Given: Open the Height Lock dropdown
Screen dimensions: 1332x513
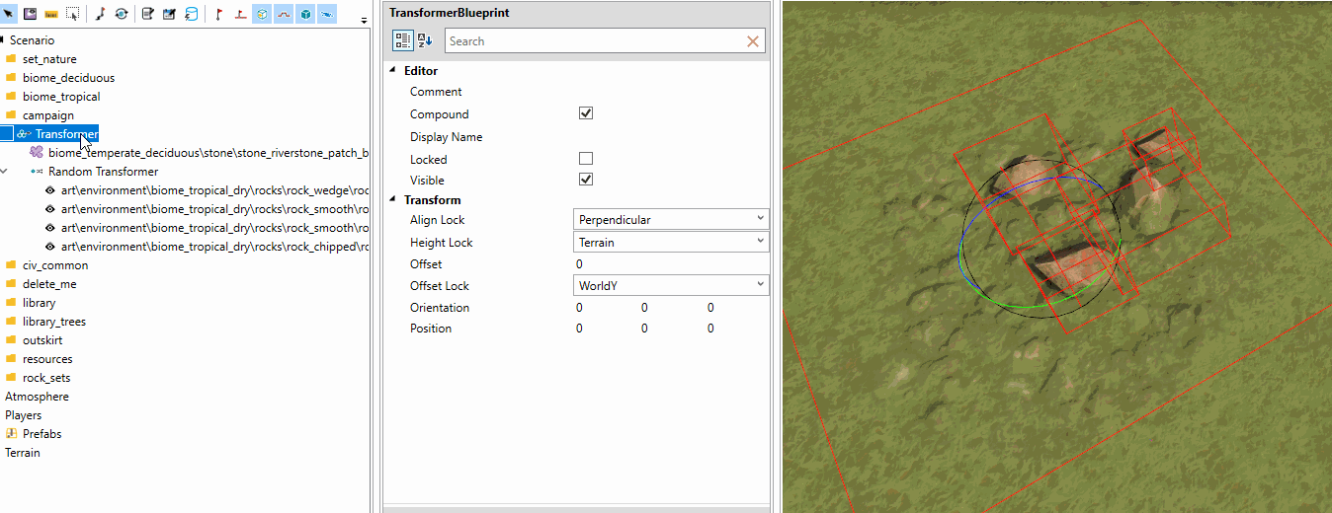Looking at the screenshot, I should 671,242.
